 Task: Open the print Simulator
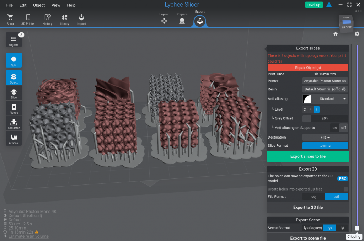point(14,123)
